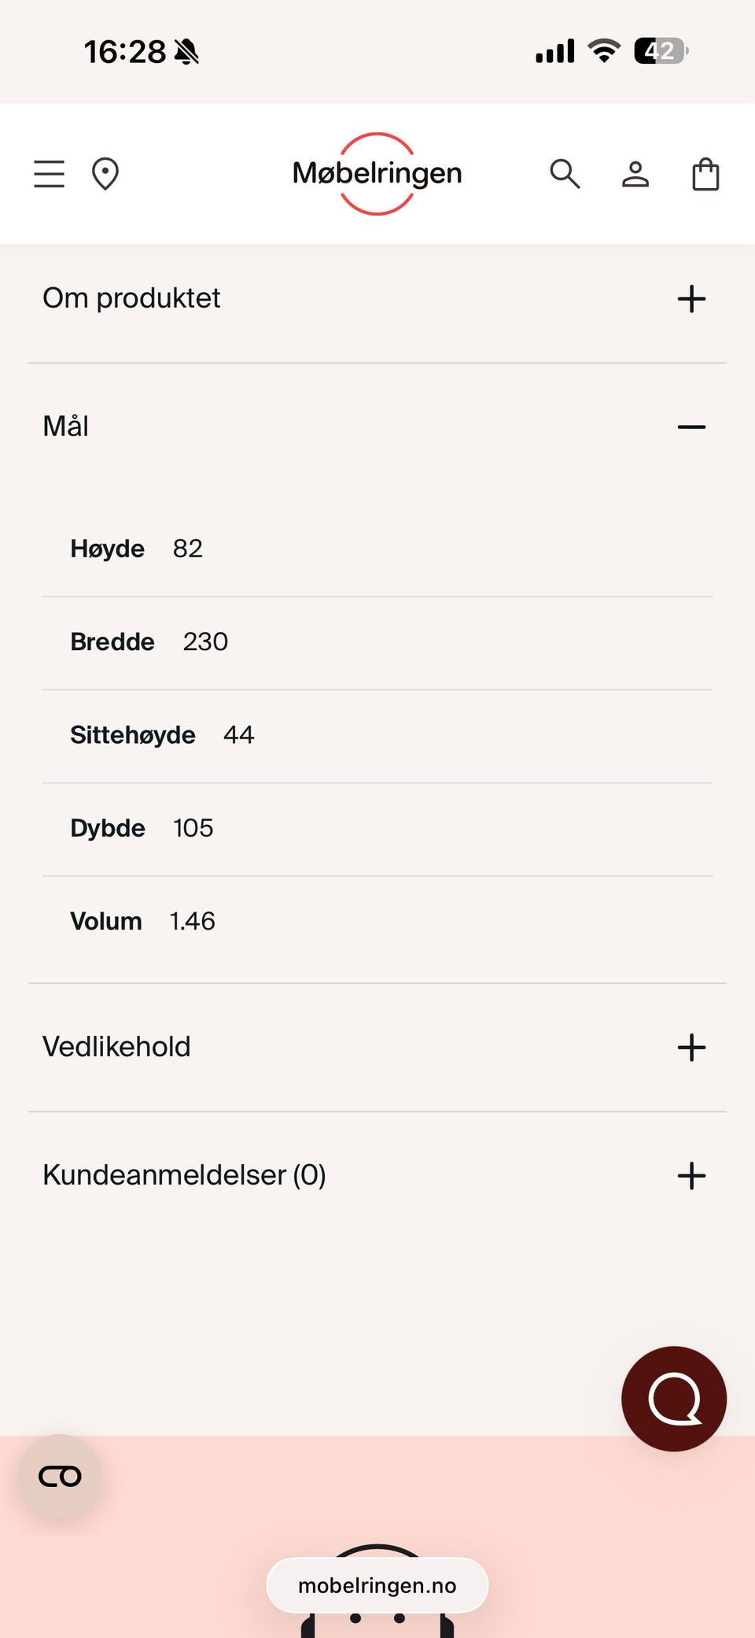Open the hamburger menu
The height and width of the screenshot is (1638, 755).
pos(49,174)
